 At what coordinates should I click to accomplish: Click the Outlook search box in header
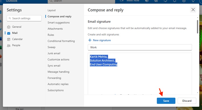pos(81,1)
